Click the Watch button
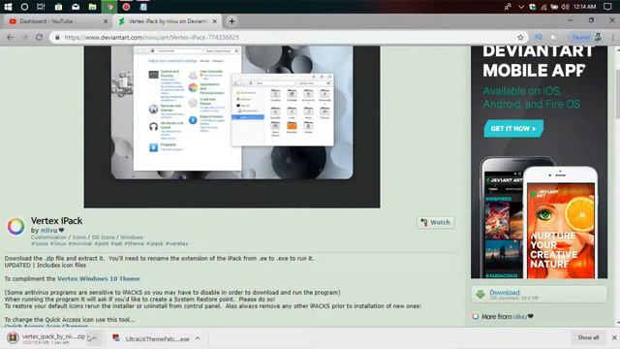The image size is (620, 349). click(435, 222)
